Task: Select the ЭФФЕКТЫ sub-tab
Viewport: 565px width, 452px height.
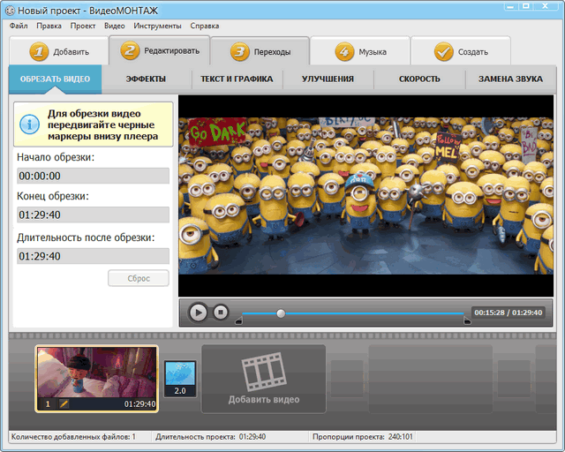Action: (146, 79)
